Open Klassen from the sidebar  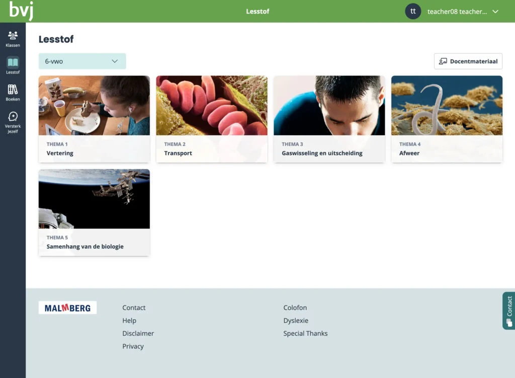pos(13,39)
